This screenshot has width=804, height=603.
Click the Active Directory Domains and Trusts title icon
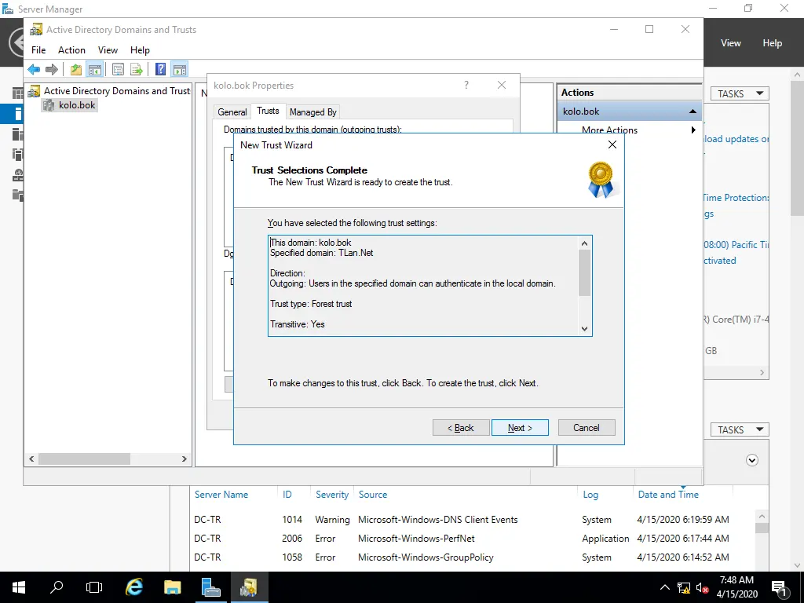[x=36, y=30]
